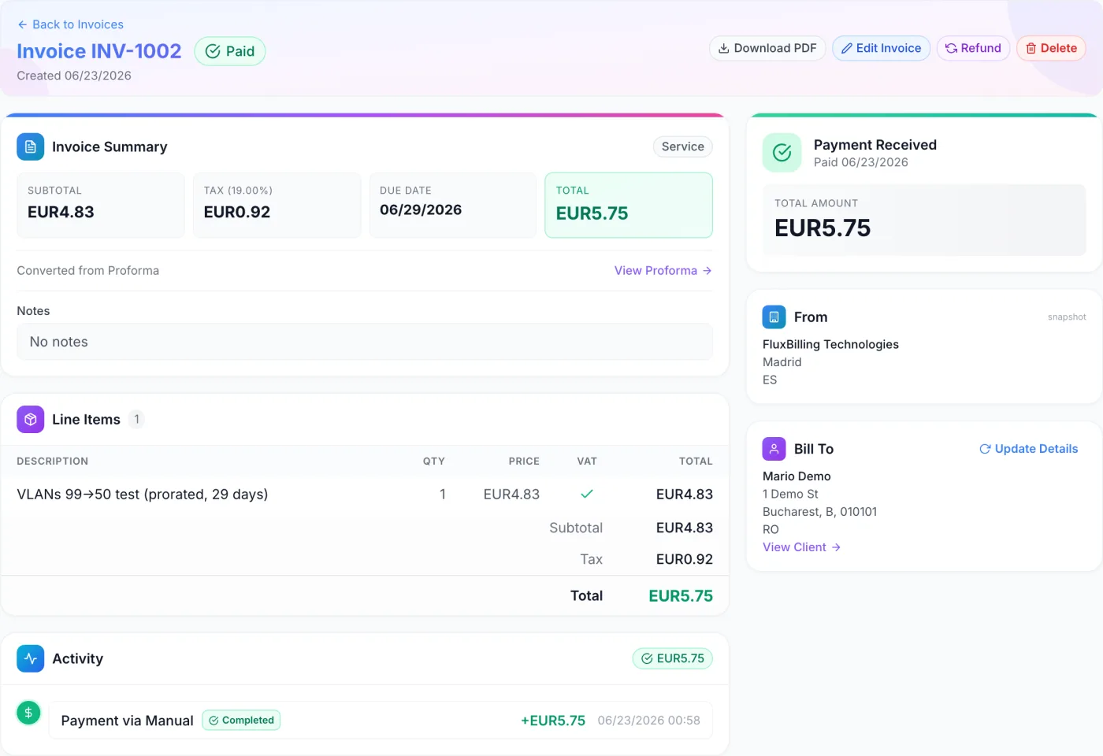Click the Subtotal EUR4.83 summary card
The width and height of the screenshot is (1103, 756).
click(x=101, y=205)
